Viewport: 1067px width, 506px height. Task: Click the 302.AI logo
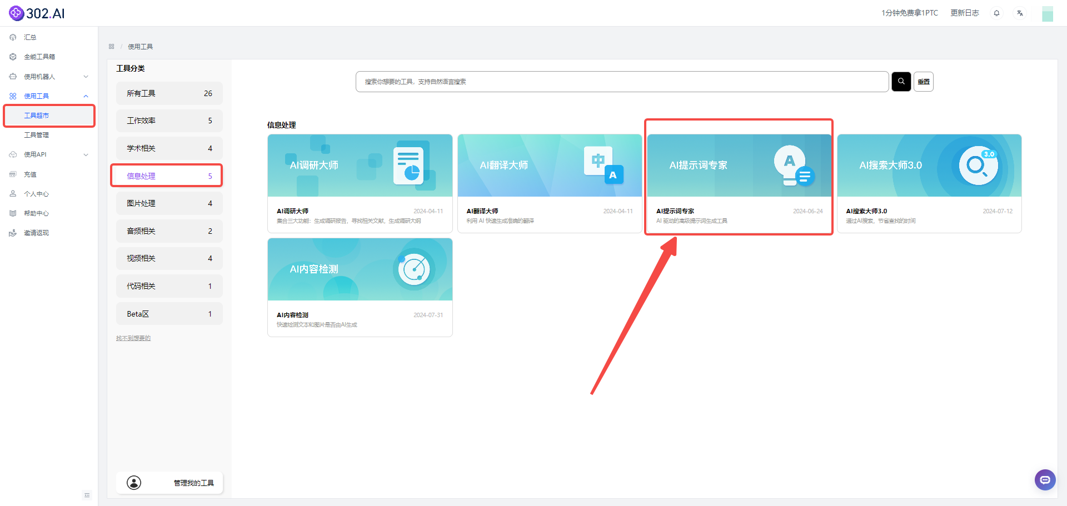37,13
